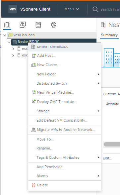Click the datacenter icon in the right panel title
The image size is (120, 195).
(103, 25)
